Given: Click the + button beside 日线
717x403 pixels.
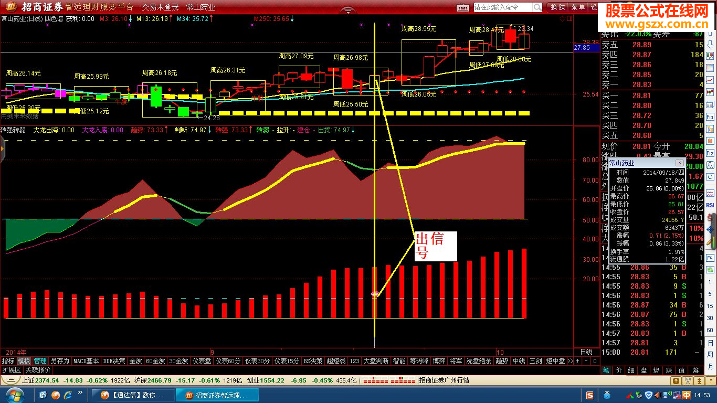Looking at the screenshot, I should [578, 361].
